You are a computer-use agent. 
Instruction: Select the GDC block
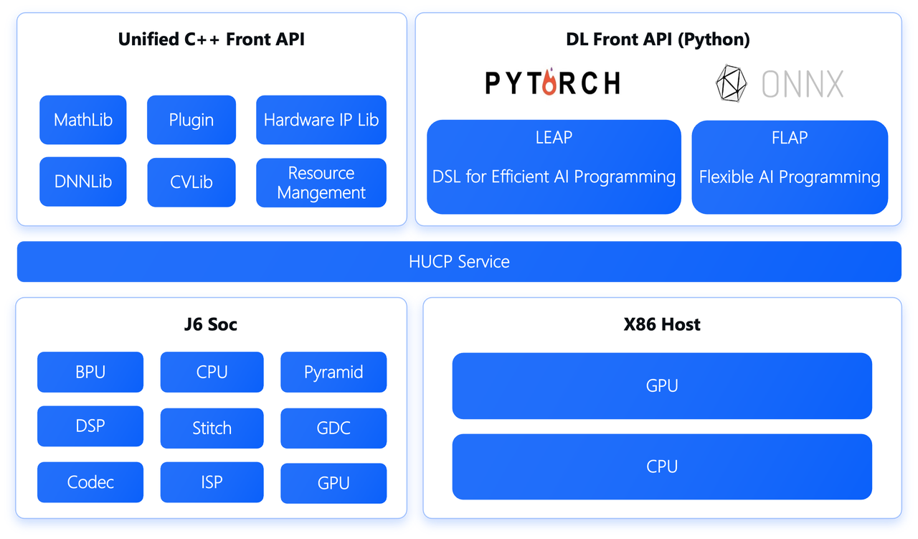pos(333,428)
